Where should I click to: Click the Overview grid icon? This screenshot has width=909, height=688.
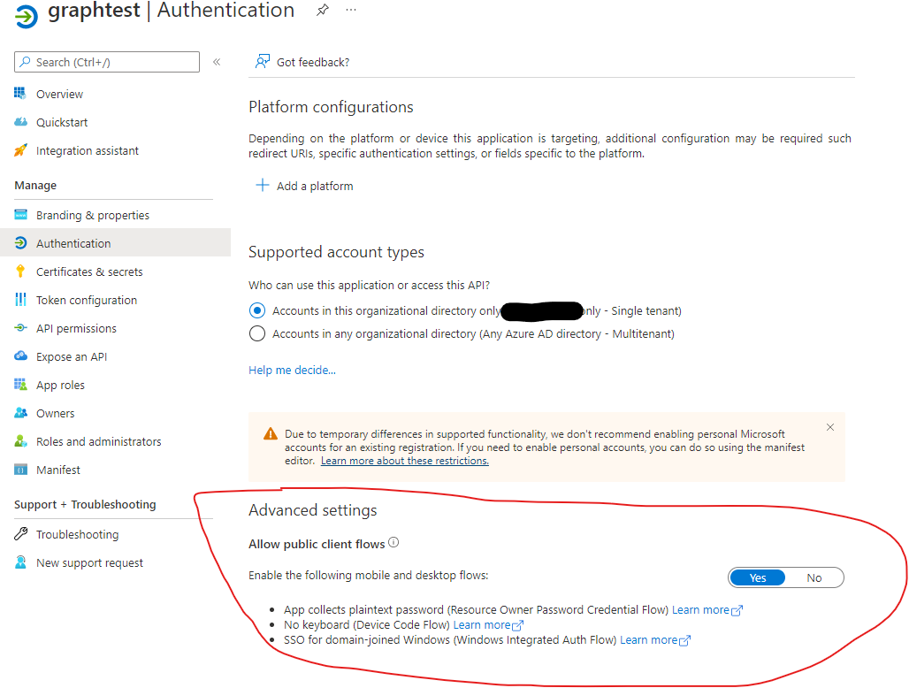[x=20, y=94]
